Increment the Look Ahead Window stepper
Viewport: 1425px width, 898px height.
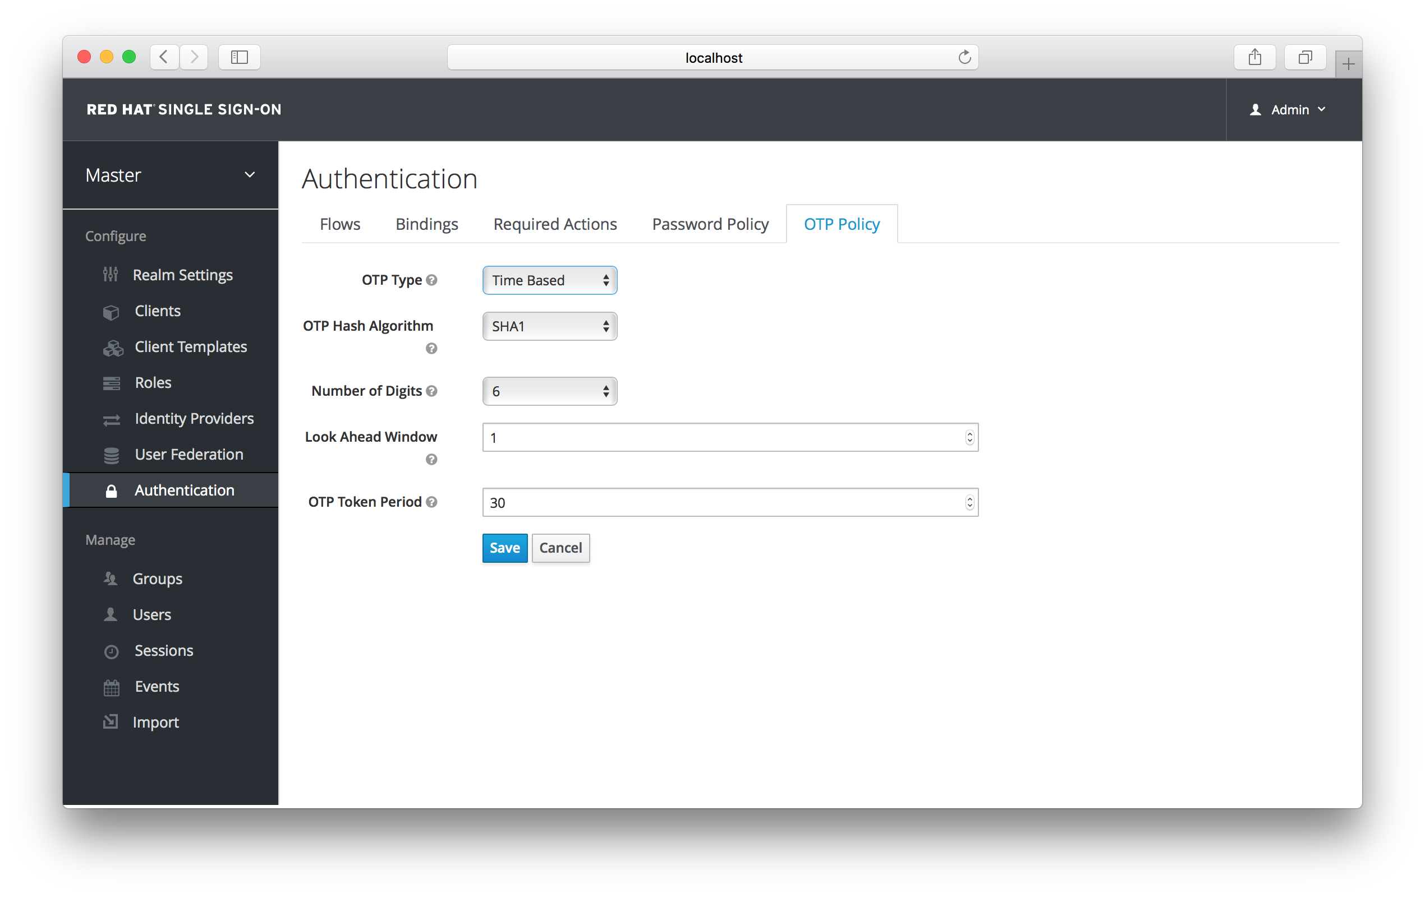click(x=967, y=434)
